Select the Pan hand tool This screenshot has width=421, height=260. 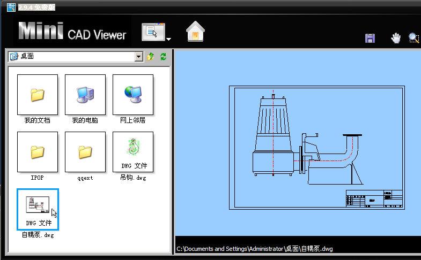pyautogui.click(x=396, y=38)
